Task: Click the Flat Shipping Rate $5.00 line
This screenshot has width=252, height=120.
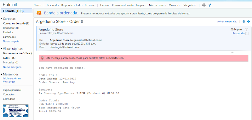Action: tap(59, 108)
